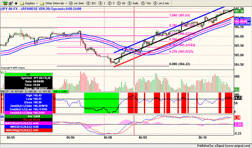
Task: Click the 553 volume value tag
Action: pyautogui.click(x=237, y=90)
